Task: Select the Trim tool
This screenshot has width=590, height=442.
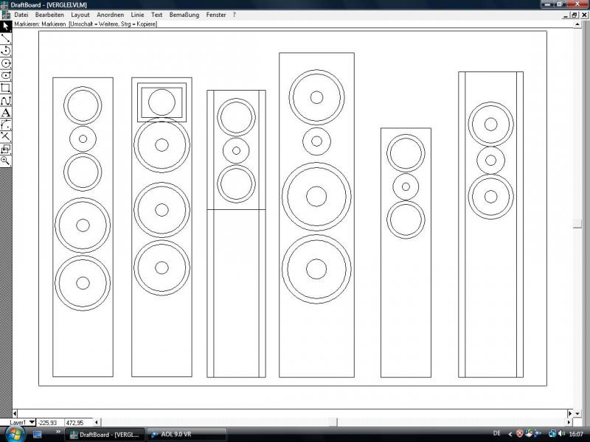Action: click(x=6, y=137)
